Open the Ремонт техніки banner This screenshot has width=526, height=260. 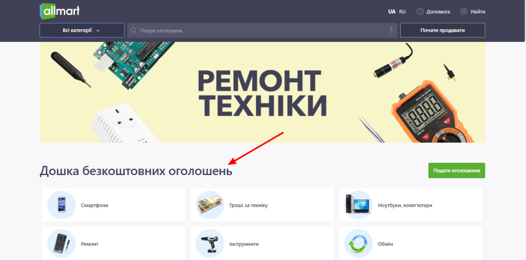262,92
